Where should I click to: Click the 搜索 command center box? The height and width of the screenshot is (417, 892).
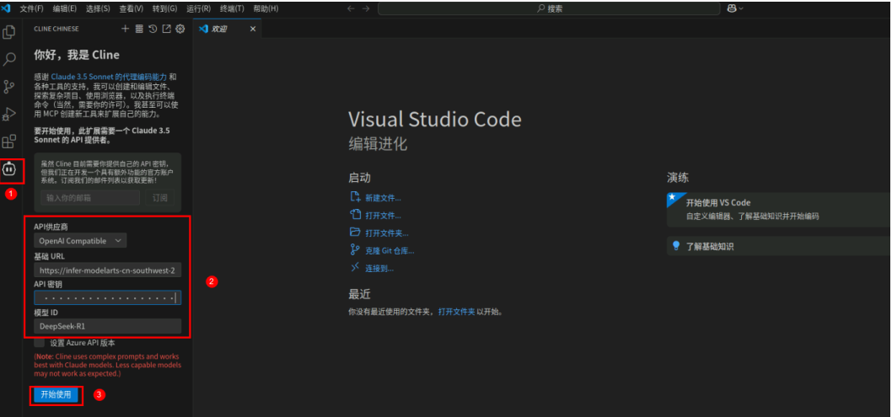549,8
